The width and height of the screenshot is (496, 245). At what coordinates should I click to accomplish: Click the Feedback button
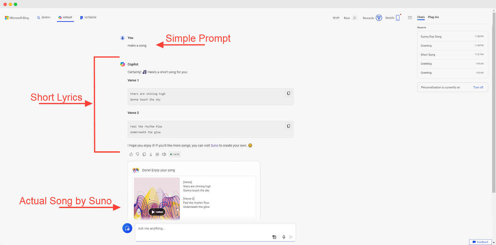[480, 242]
